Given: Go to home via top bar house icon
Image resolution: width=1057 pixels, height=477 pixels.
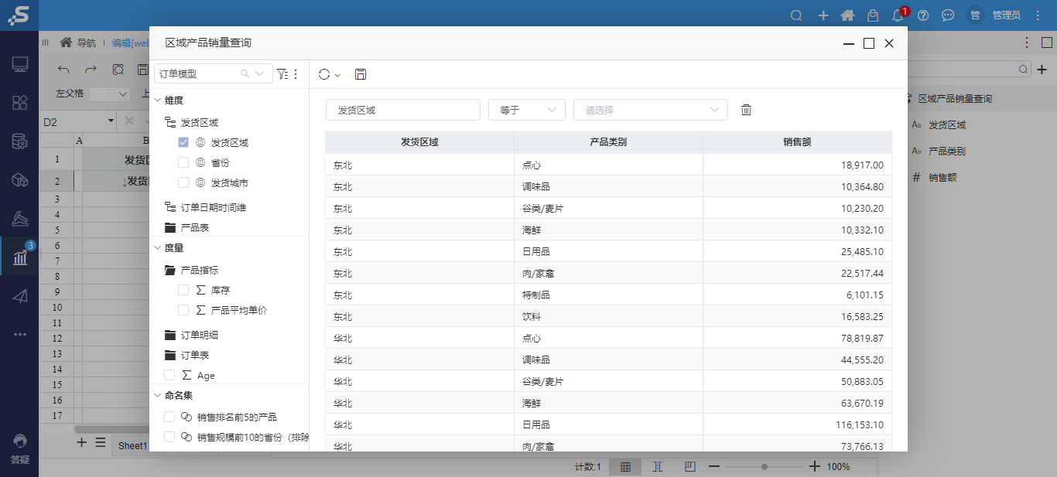Looking at the screenshot, I should pos(847,15).
